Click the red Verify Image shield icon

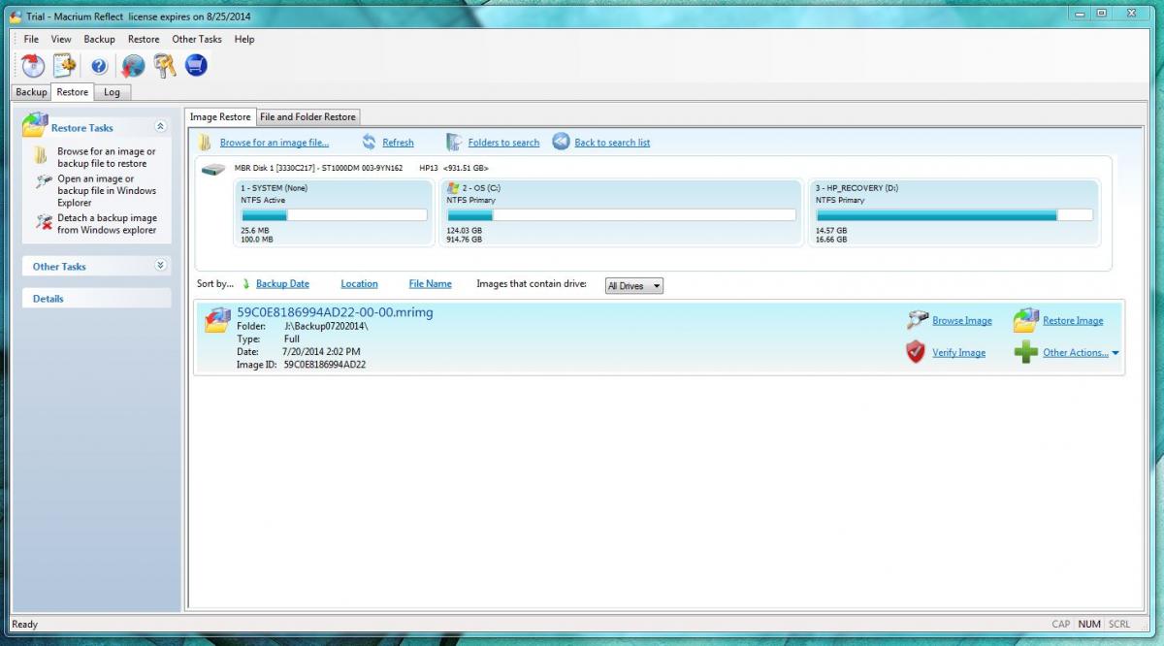(916, 352)
